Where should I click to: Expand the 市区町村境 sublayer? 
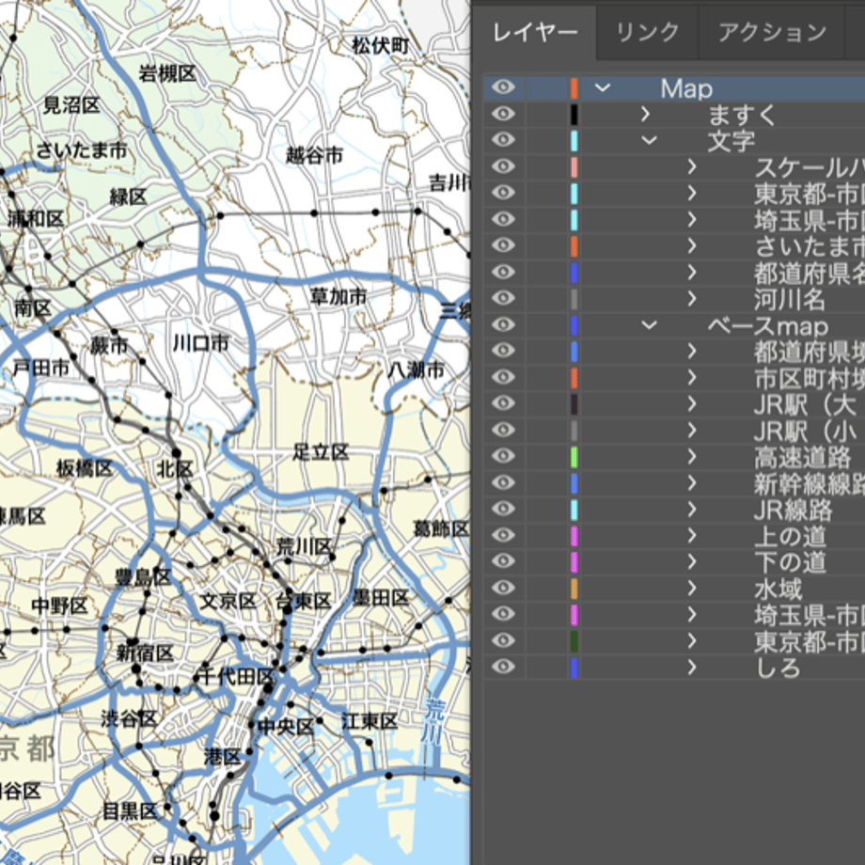coord(692,377)
